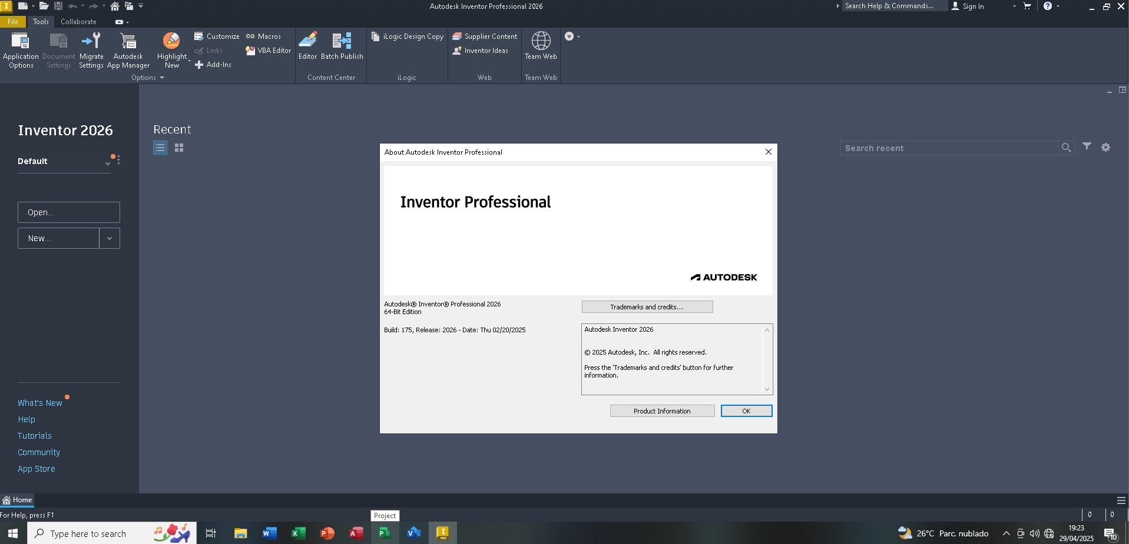Viewport: 1129px width, 544px height.
Task: Open Application Options
Action: tap(21, 51)
